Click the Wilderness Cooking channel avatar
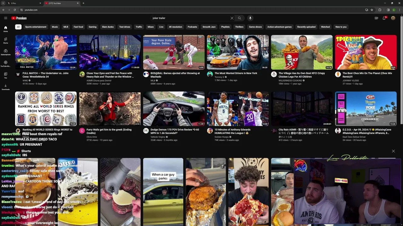The image size is (403, 226). pos(274,74)
